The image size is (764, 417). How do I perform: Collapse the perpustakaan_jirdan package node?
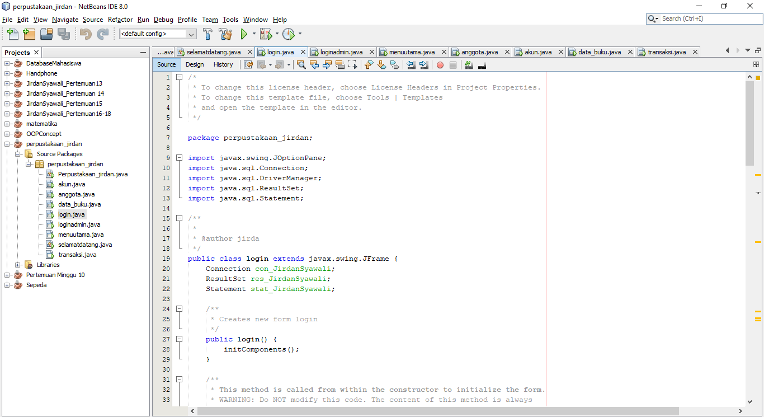[x=27, y=163]
